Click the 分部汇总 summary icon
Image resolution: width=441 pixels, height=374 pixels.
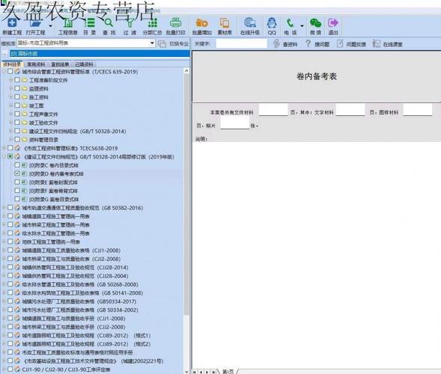click(x=152, y=23)
